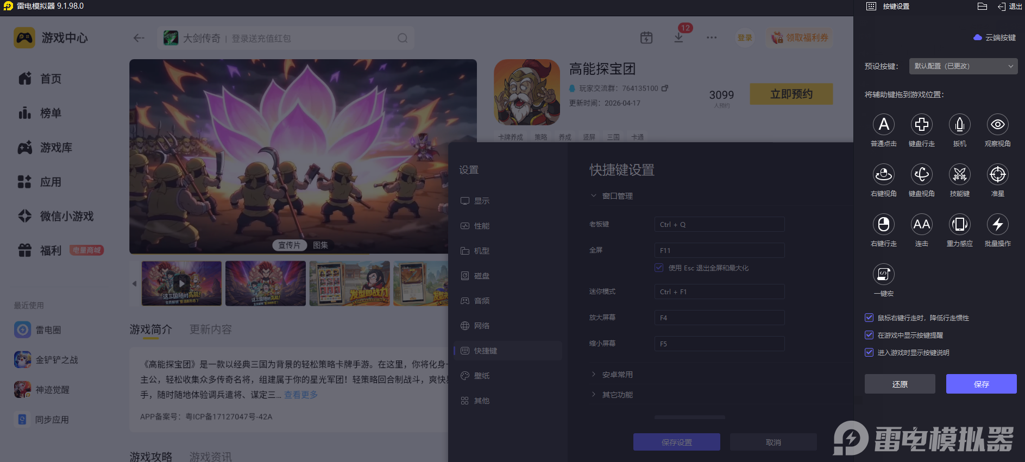The width and height of the screenshot is (1025, 462).
Task: Select the 普通点击 (normal tap) key icon
Action: click(884, 124)
